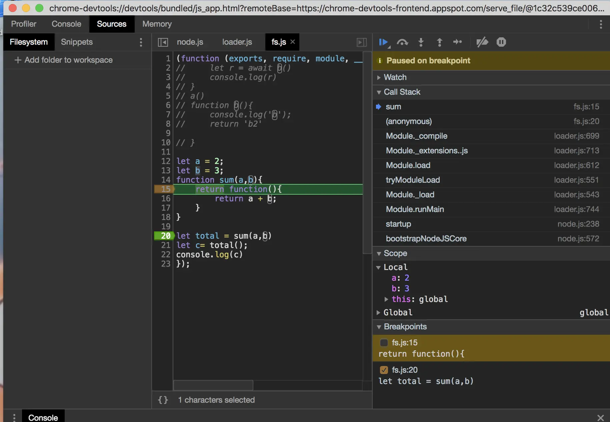
Task: Click the Step arrow debugger icon
Action: pos(457,42)
